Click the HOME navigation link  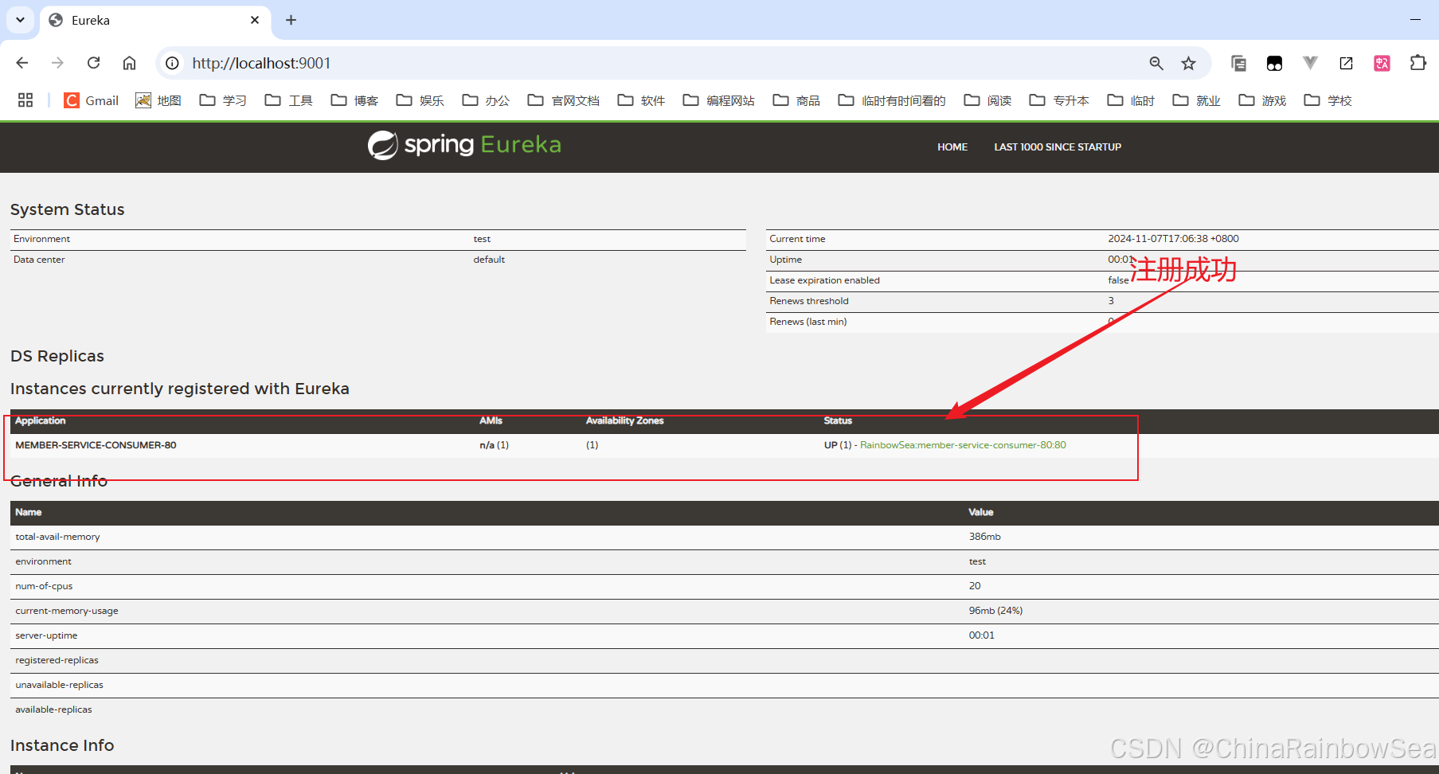(952, 147)
